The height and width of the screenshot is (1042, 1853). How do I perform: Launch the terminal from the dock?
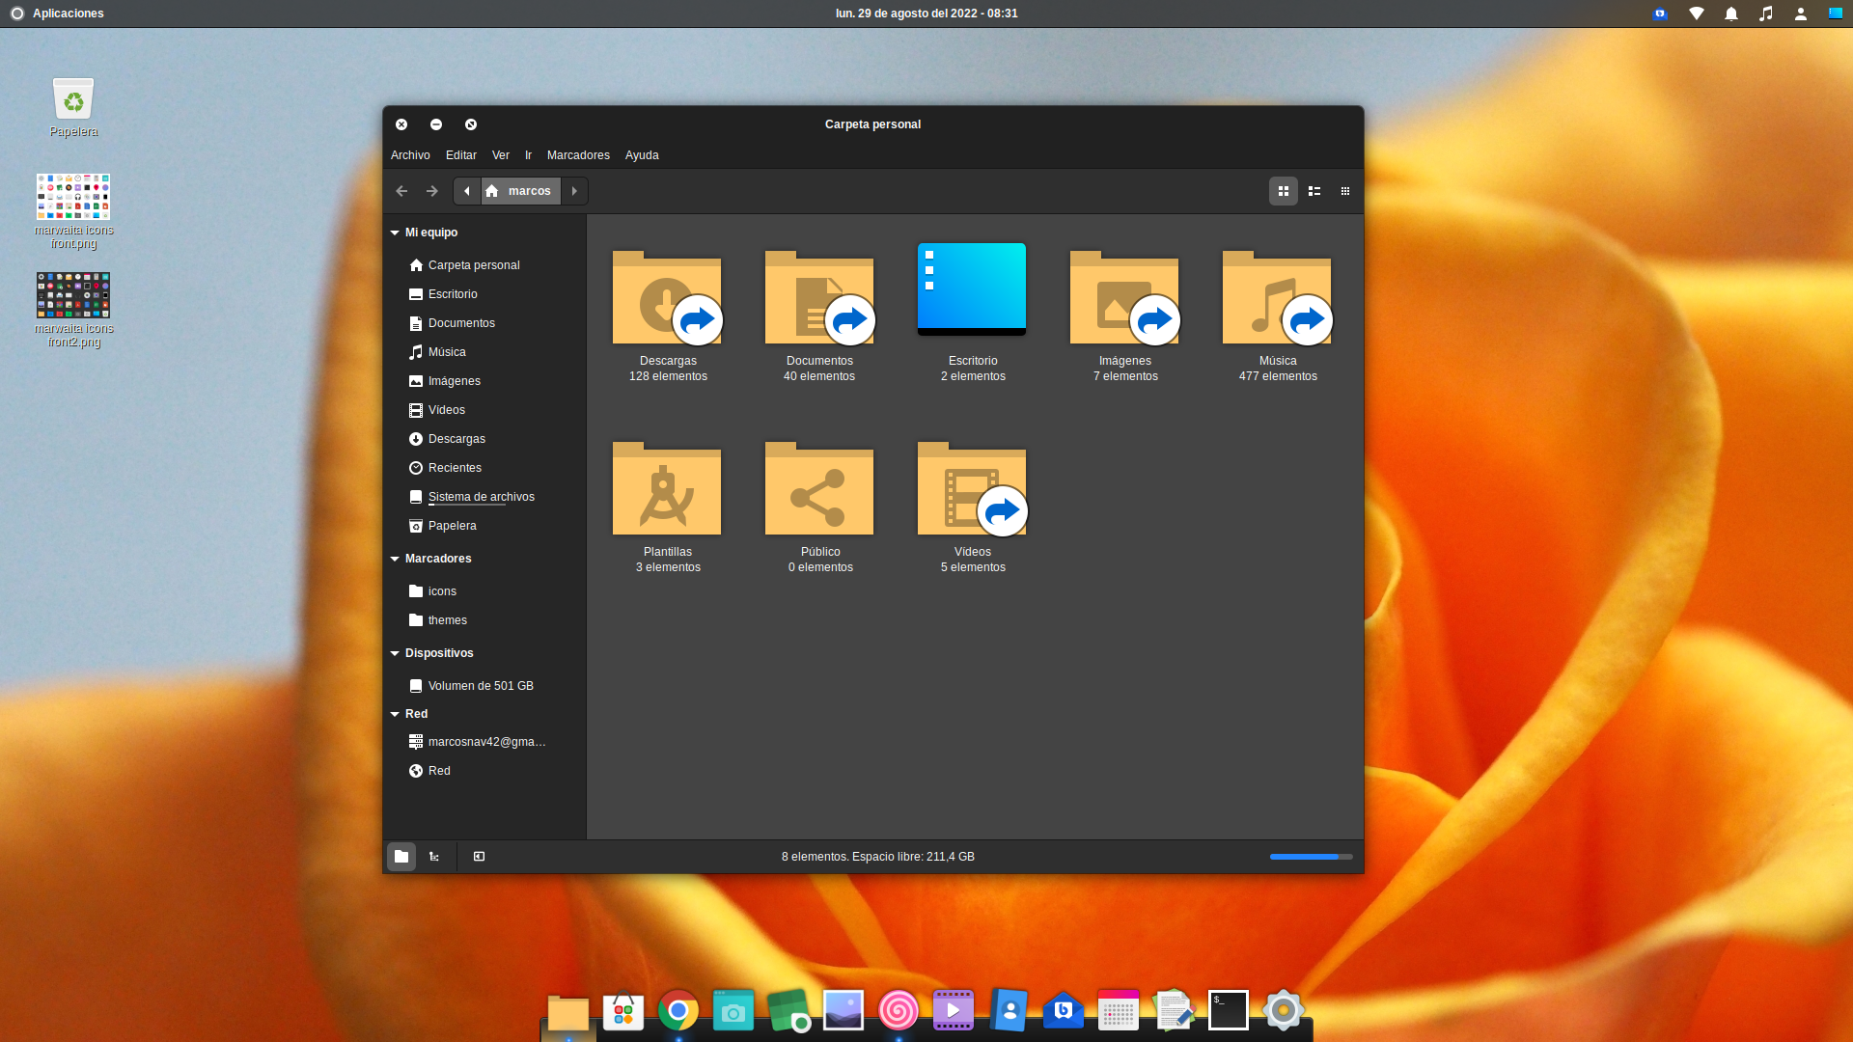1228,1009
